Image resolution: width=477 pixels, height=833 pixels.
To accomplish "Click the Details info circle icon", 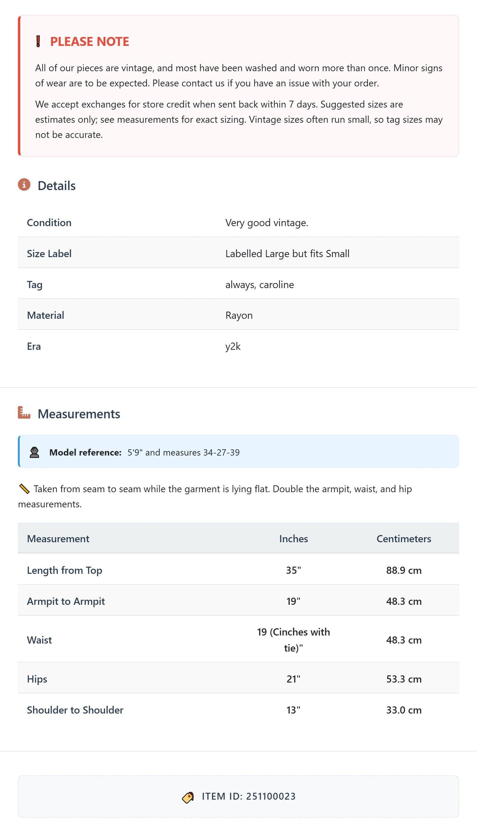I will pyautogui.click(x=24, y=185).
